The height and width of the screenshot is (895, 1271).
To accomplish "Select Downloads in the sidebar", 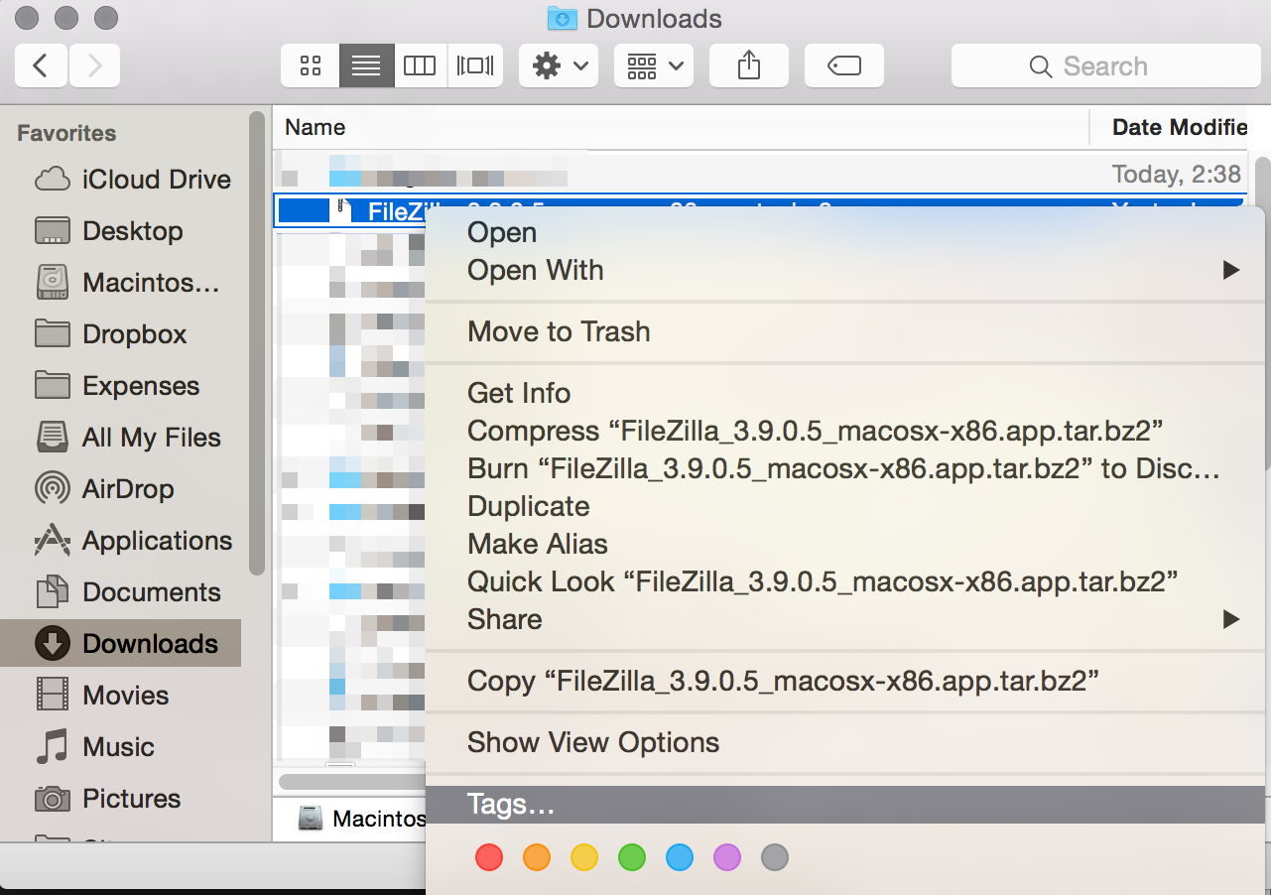I will coord(121,644).
